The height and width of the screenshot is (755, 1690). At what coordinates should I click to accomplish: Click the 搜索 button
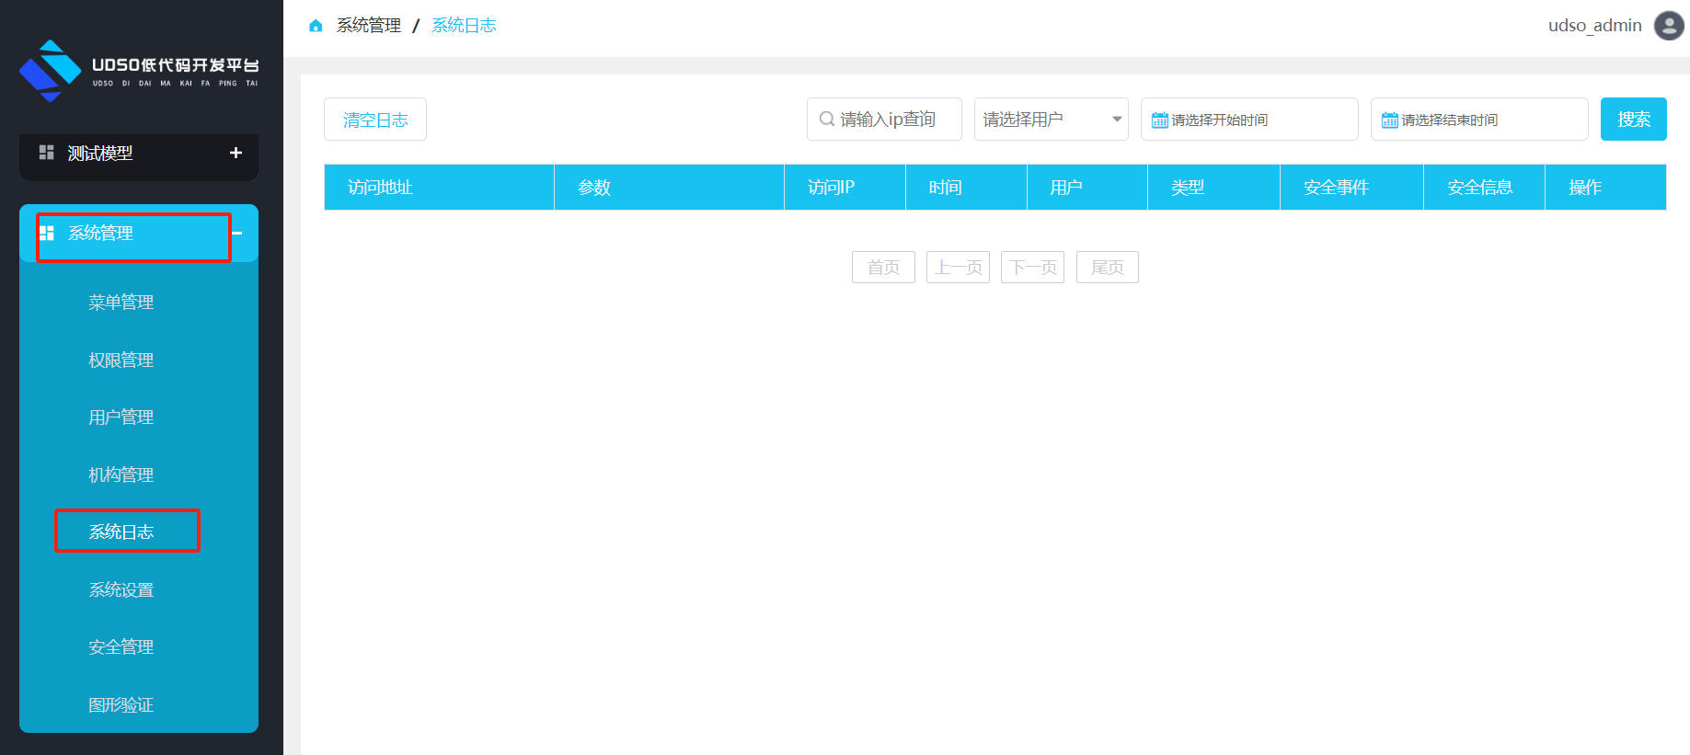point(1633,120)
